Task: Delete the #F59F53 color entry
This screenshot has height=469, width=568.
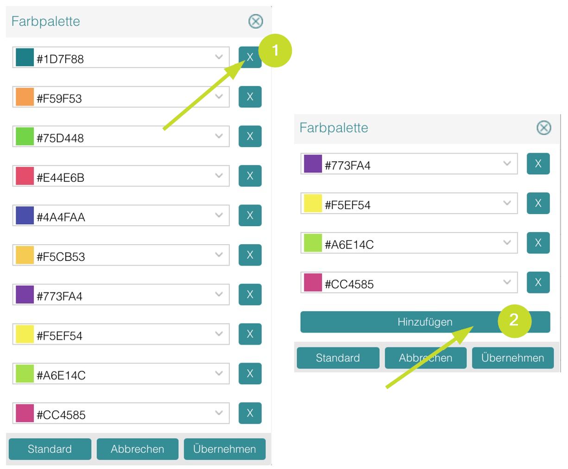Action: point(250,97)
